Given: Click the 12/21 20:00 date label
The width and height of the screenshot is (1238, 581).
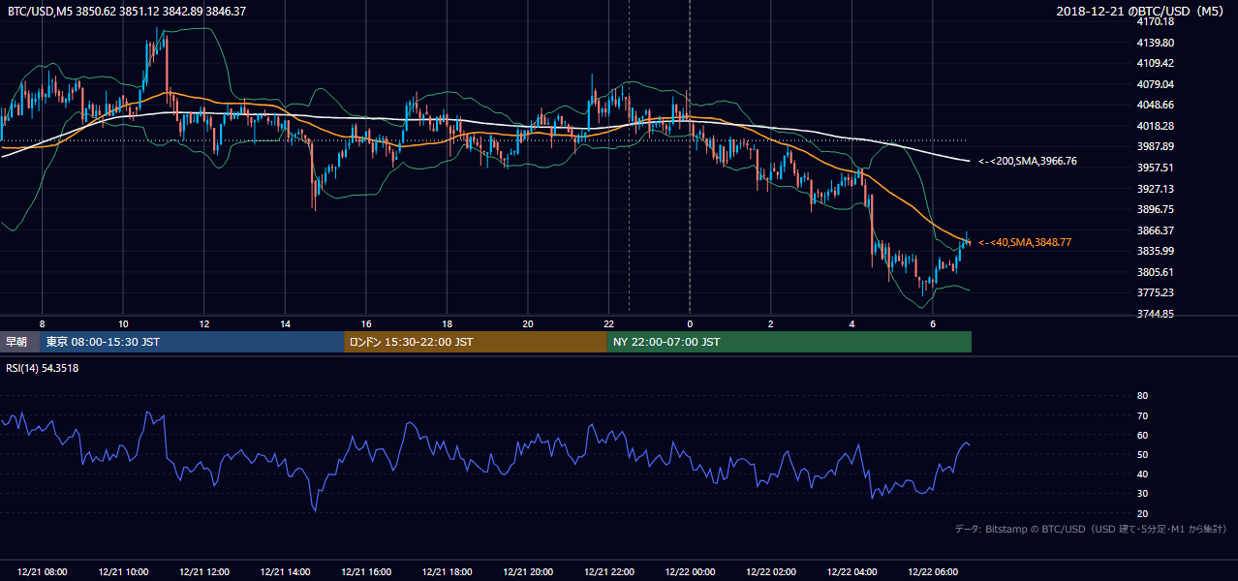Looking at the screenshot, I should 528,572.
